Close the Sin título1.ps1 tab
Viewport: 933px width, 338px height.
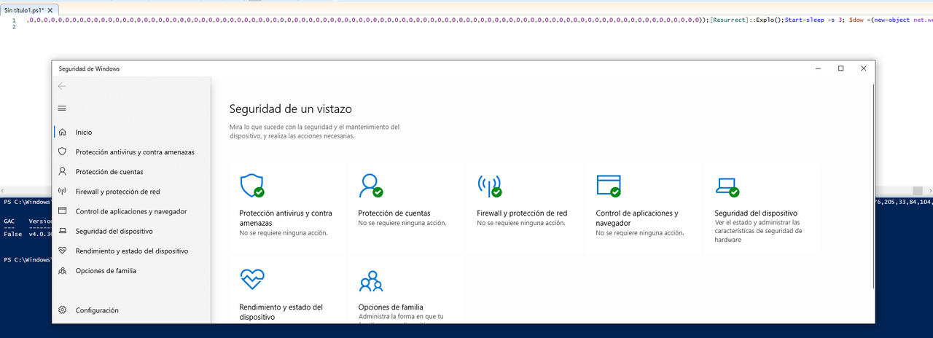click(51, 11)
